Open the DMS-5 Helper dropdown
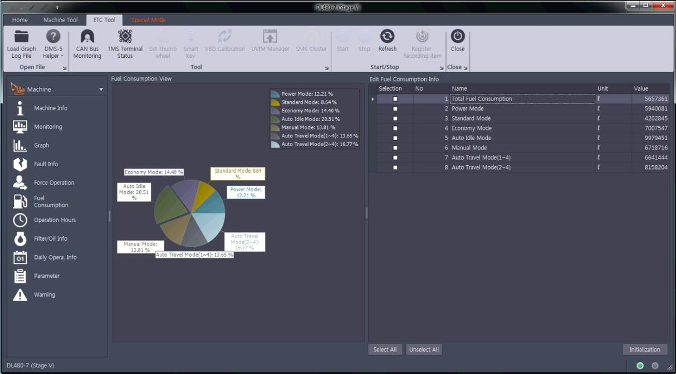676x374 pixels. tap(53, 56)
